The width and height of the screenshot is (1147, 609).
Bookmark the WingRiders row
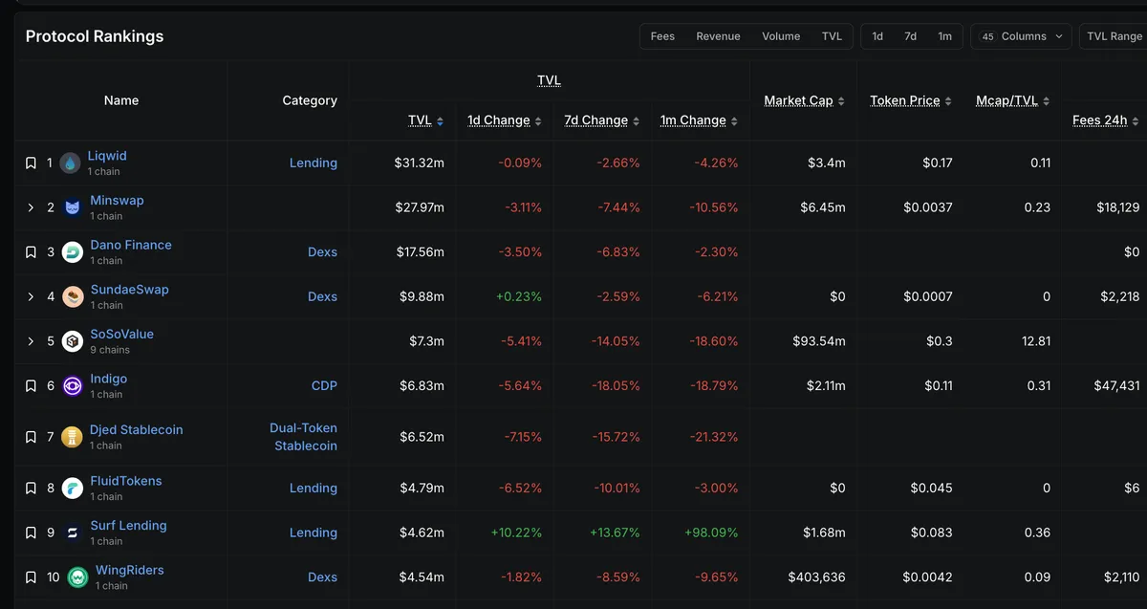31,577
